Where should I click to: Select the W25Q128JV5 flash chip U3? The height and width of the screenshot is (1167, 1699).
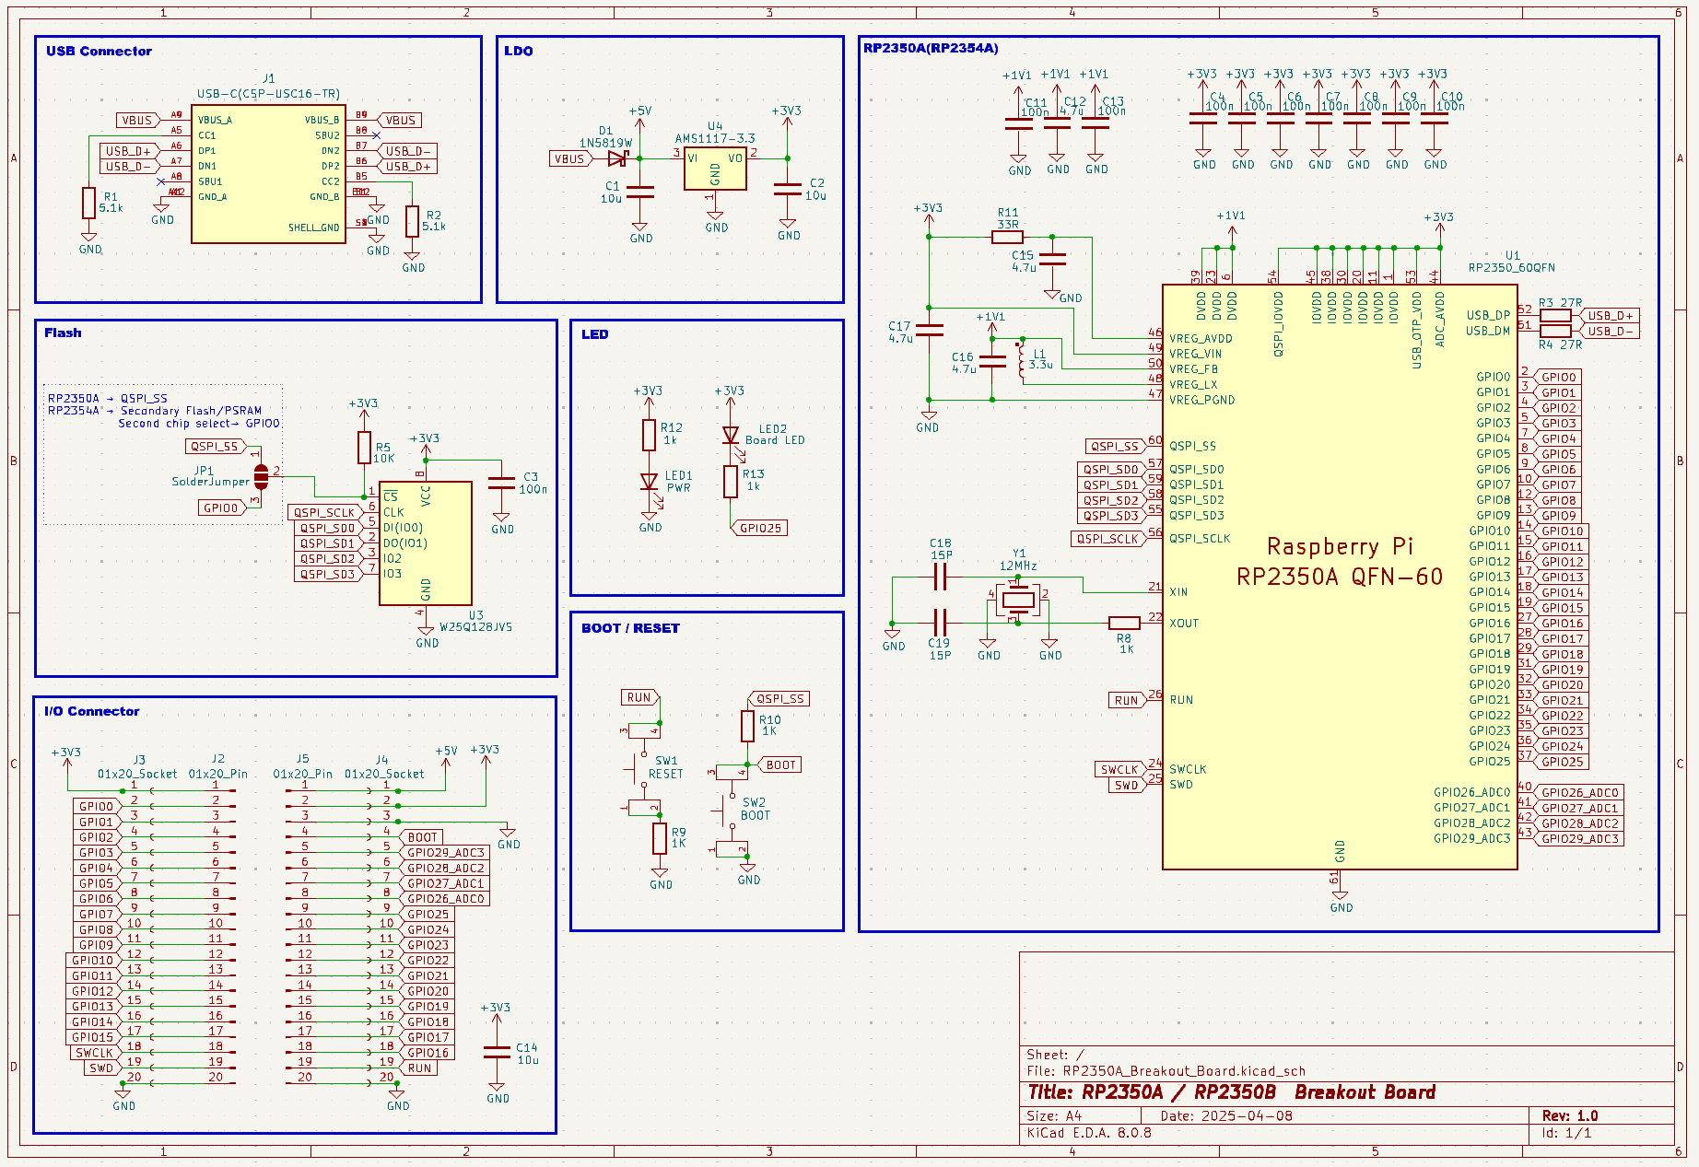pyautogui.click(x=425, y=543)
